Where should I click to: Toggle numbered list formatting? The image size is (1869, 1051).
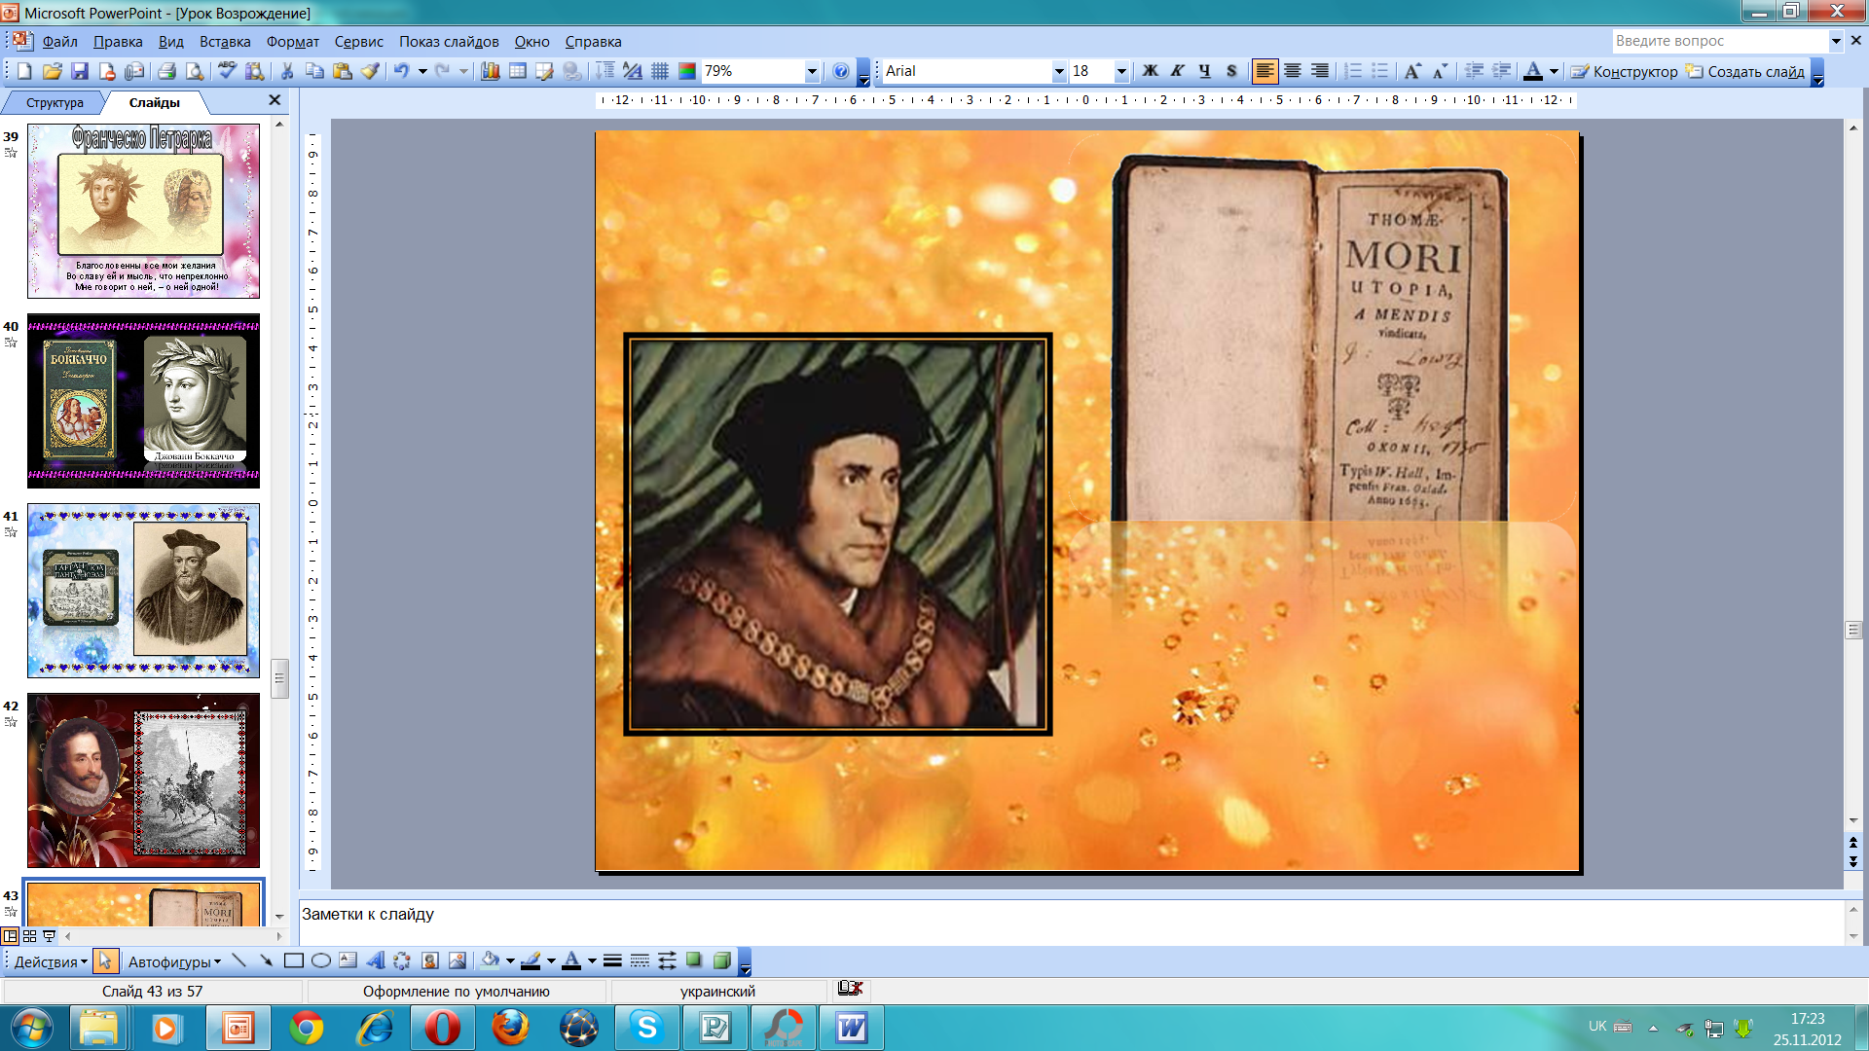1353,71
